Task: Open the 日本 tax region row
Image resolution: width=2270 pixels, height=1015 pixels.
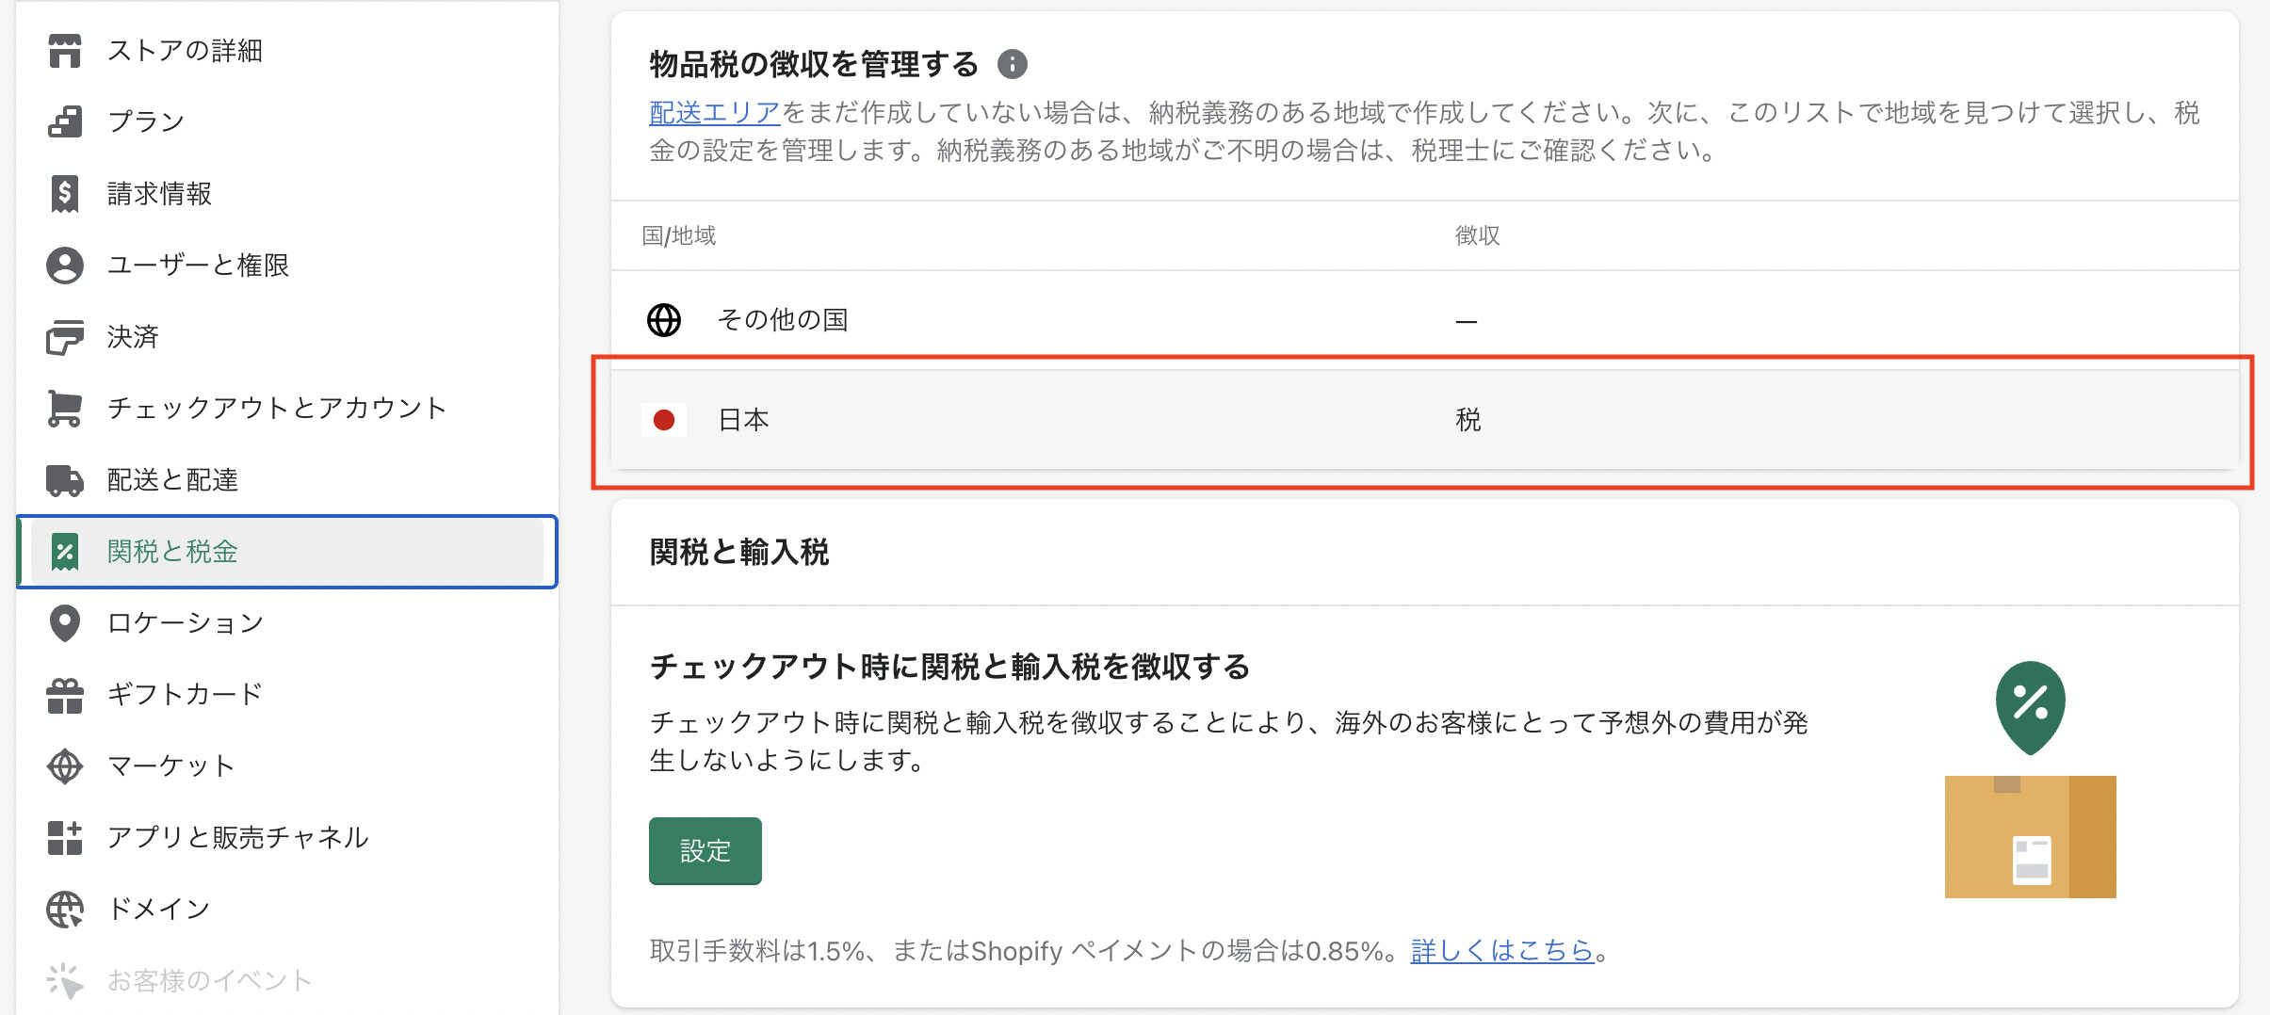Action: [744, 420]
